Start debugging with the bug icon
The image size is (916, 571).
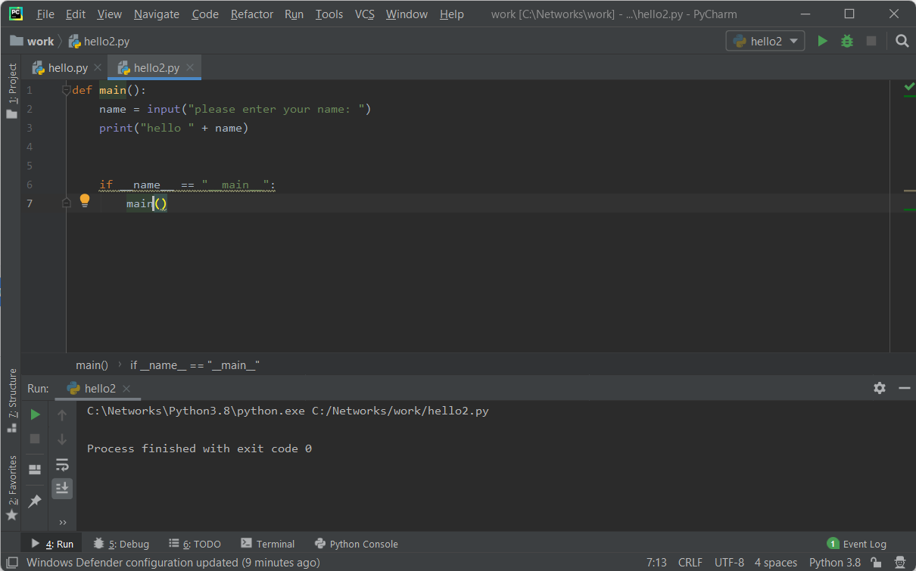pos(847,42)
